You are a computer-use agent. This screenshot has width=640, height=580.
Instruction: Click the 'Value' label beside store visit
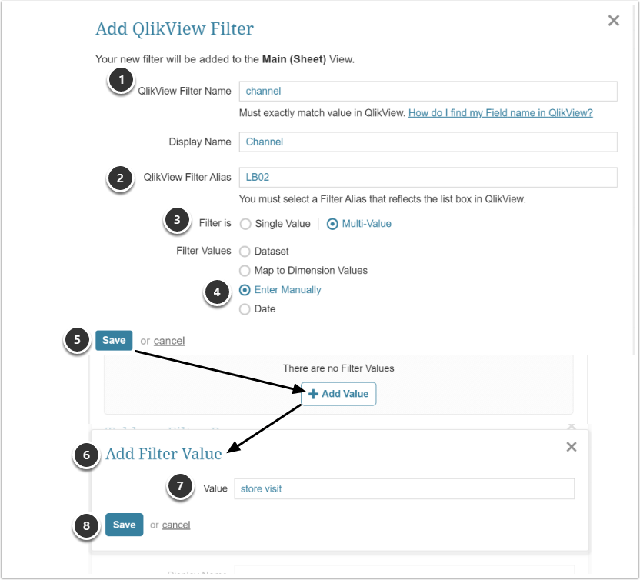tap(215, 488)
